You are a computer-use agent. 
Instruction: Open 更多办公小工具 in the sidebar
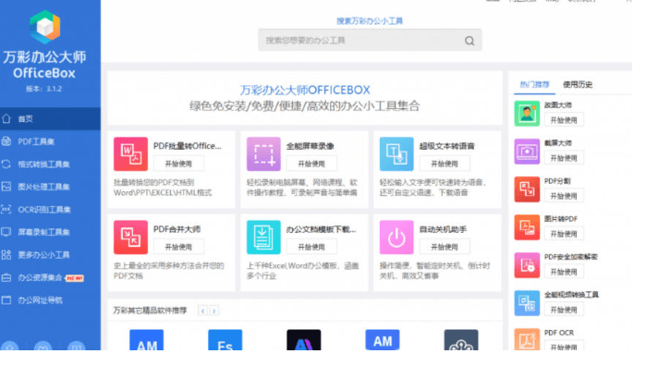tap(50, 255)
